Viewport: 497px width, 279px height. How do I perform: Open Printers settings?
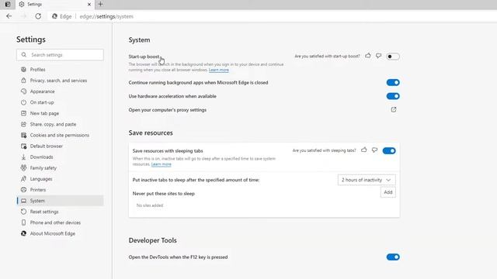60,190
